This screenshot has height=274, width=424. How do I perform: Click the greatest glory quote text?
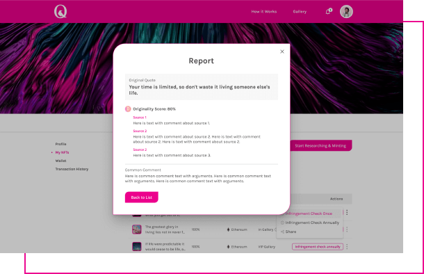point(165,229)
